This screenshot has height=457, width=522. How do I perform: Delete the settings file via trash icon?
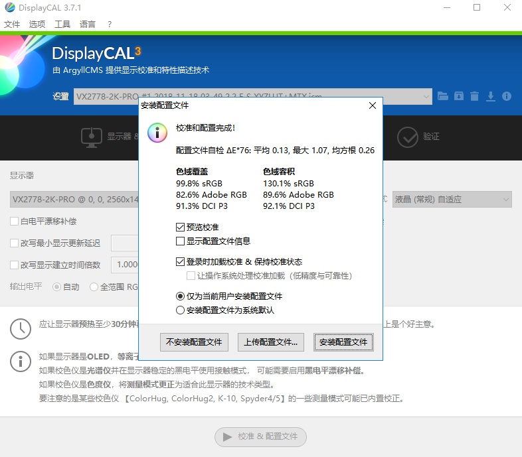[474, 96]
